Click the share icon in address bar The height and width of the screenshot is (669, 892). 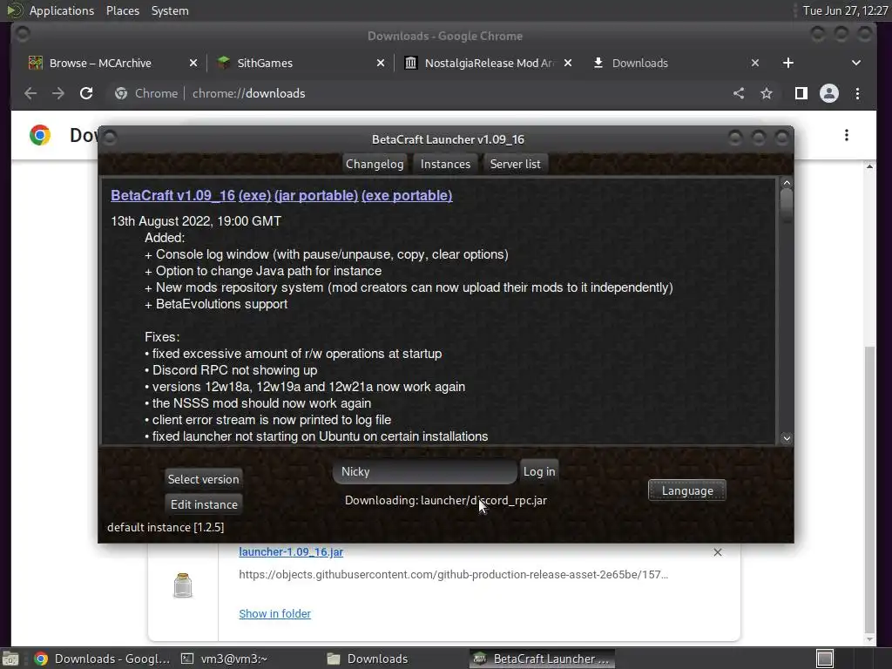coord(739,93)
